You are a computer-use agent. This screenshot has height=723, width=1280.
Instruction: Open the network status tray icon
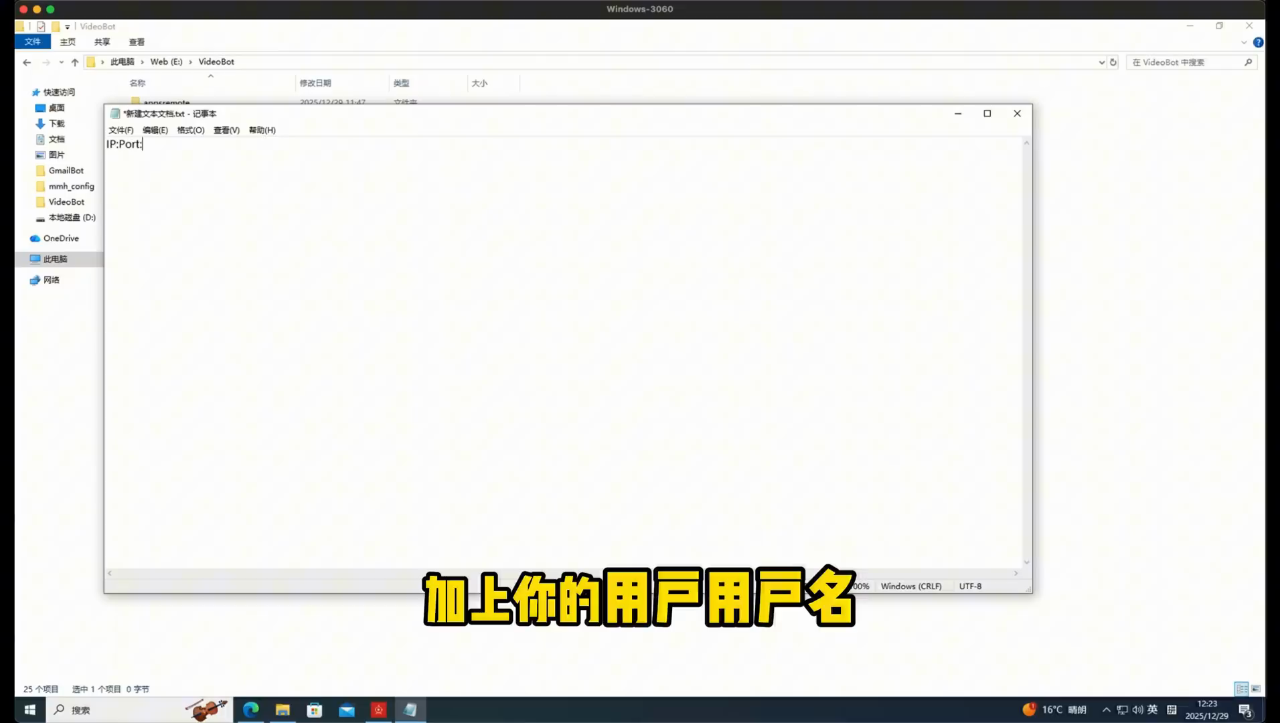[1122, 710]
